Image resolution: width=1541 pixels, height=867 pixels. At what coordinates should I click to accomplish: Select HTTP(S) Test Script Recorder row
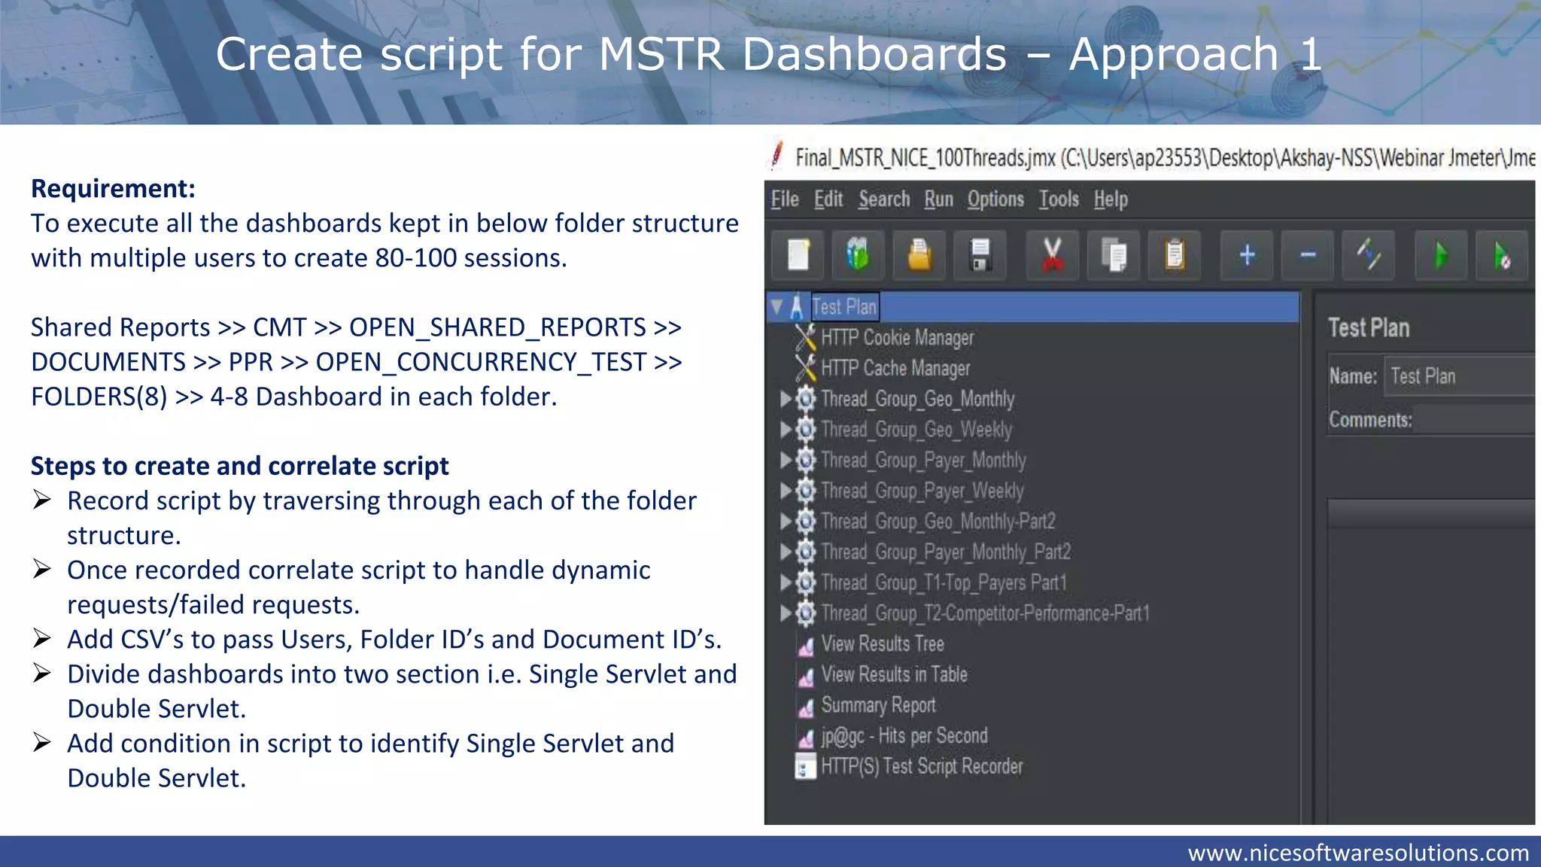[922, 767]
